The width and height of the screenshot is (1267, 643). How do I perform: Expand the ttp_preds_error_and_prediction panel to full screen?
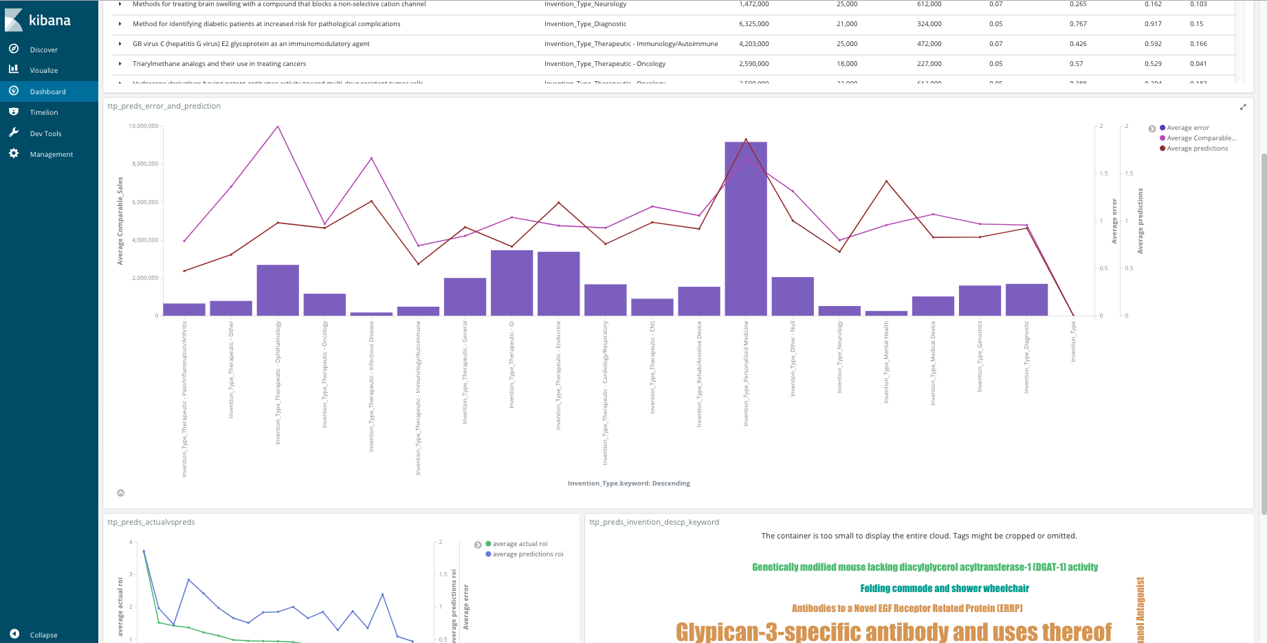click(x=1242, y=107)
